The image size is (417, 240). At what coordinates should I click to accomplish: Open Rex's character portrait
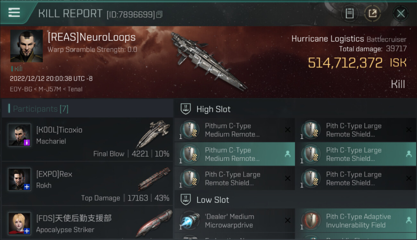point(20,179)
